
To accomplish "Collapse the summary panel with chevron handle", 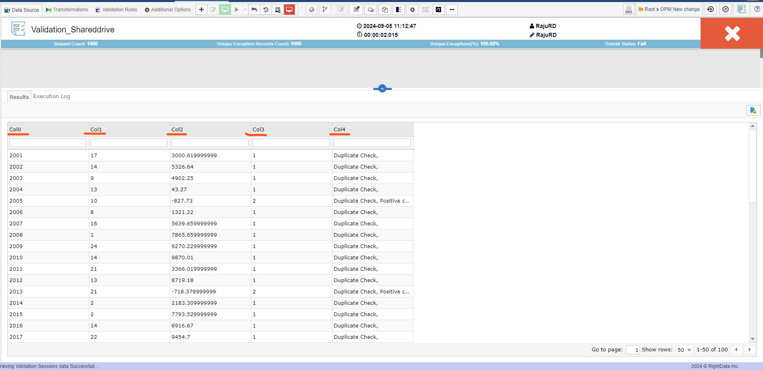I will 382,89.
